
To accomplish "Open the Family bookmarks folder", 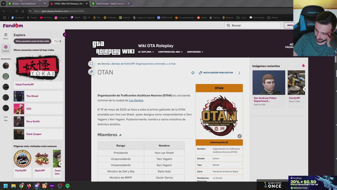I will [272, 18].
